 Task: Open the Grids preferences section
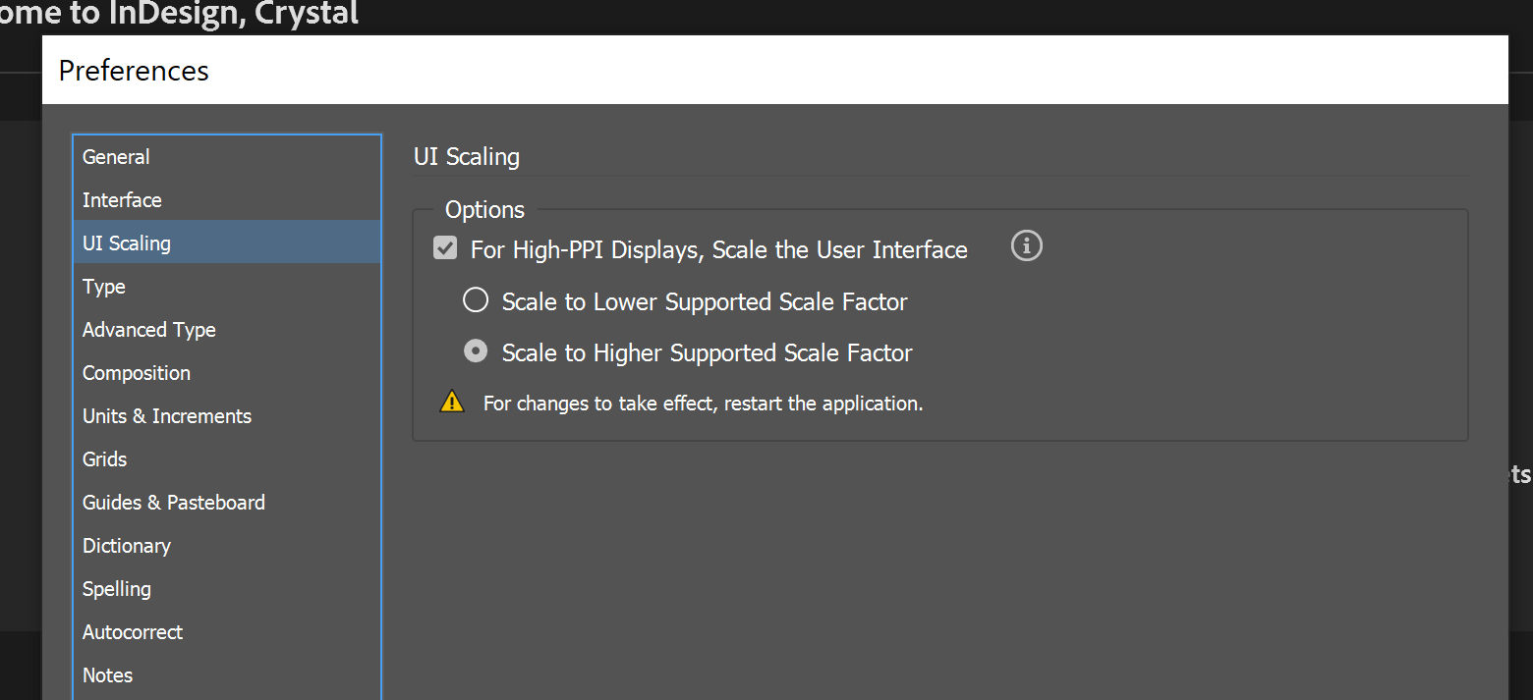(104, 458)
